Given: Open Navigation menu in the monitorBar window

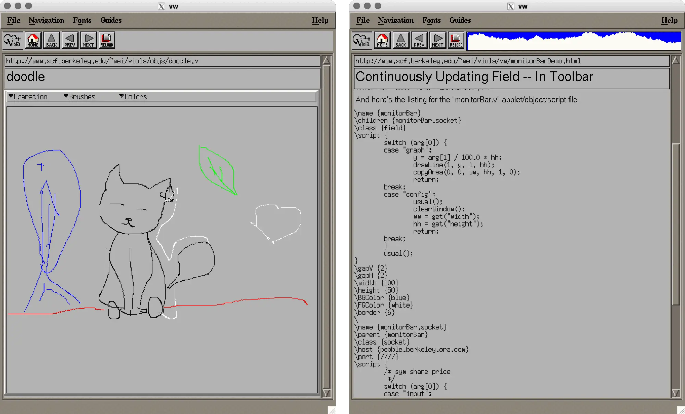Looking at the screenshot, I should [396, 20].
